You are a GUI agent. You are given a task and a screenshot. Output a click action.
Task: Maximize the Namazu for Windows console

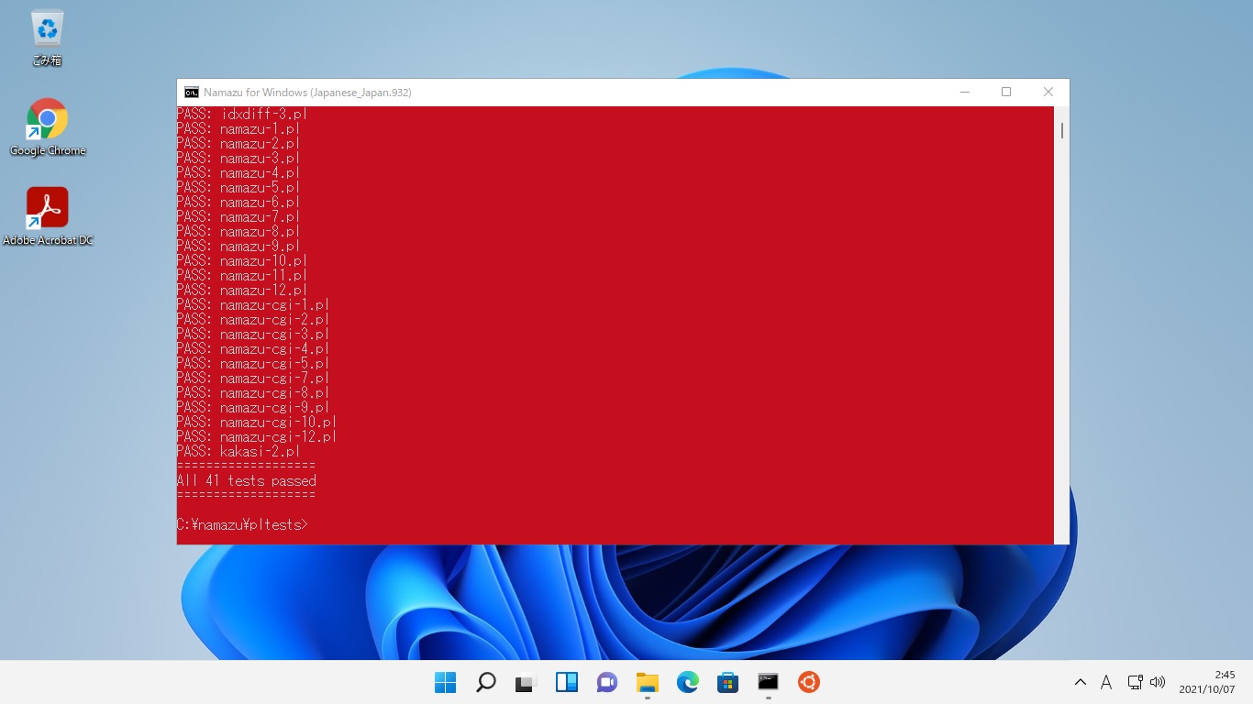[x=1006, y=92]
